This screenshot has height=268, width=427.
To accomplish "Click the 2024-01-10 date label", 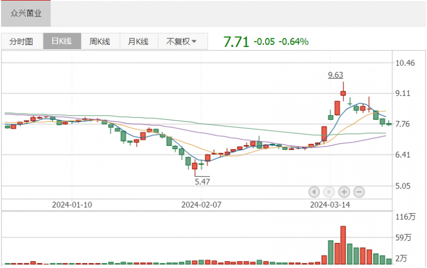I will click(x=72, y=205).
